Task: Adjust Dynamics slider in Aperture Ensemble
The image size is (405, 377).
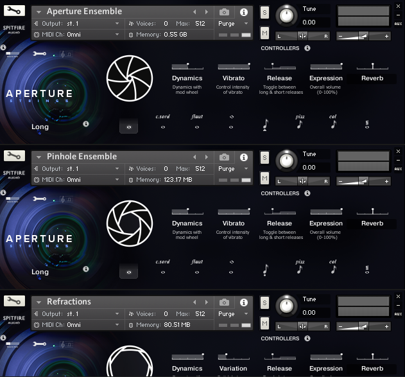Action: (187, 66)
